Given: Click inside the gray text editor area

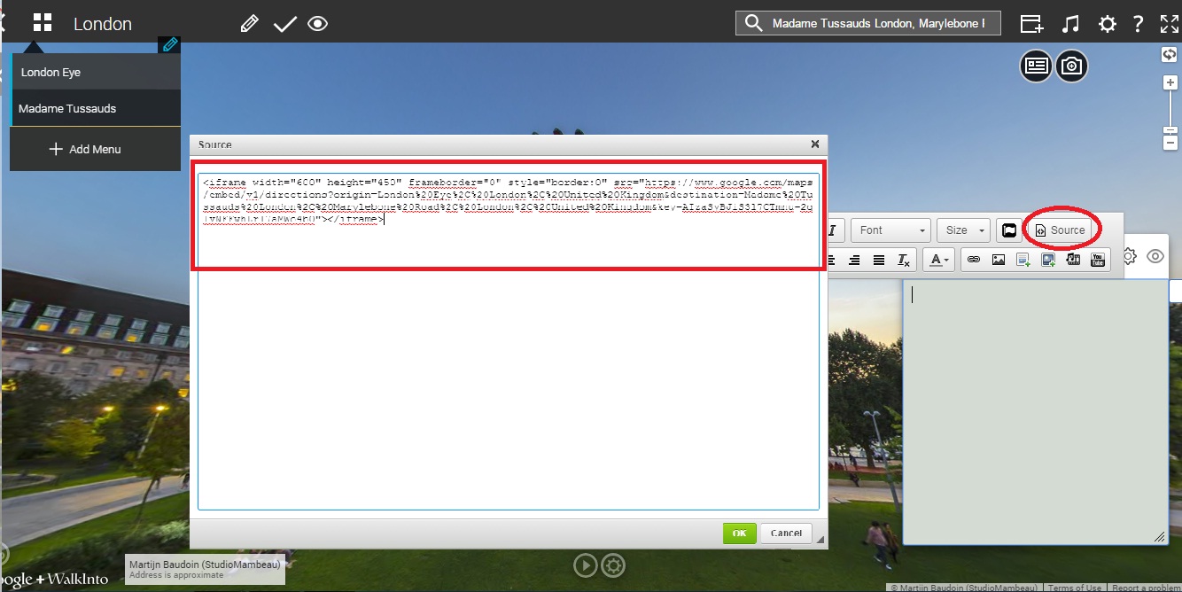Looking at the screenshot, I should [x=1035, y=411].
